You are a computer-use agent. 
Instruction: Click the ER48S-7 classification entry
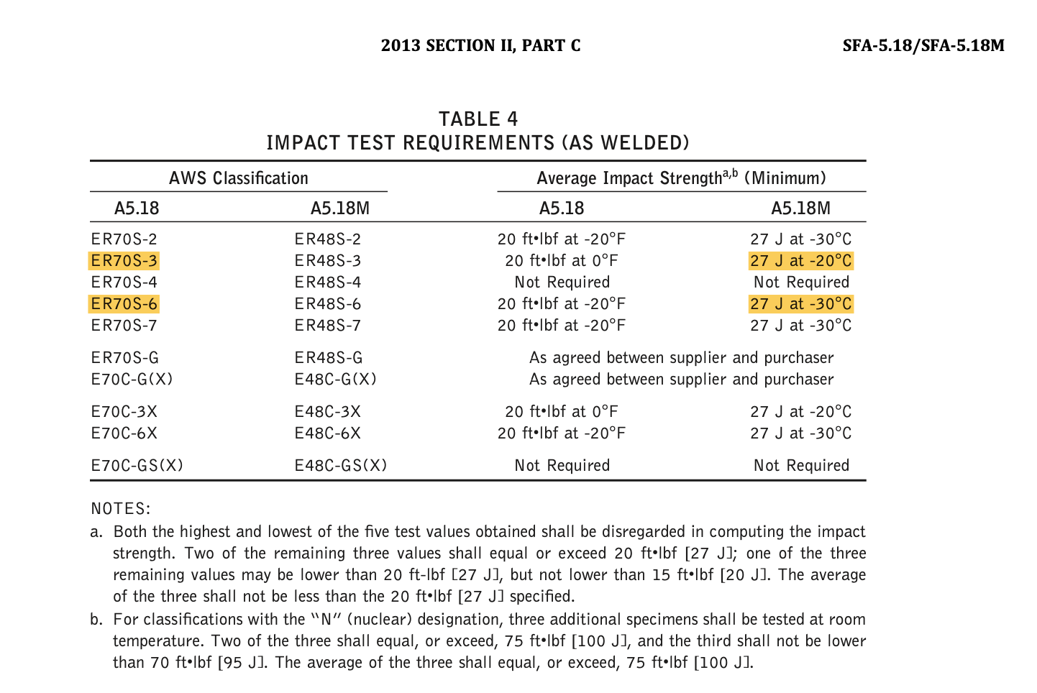coord(328,325)
